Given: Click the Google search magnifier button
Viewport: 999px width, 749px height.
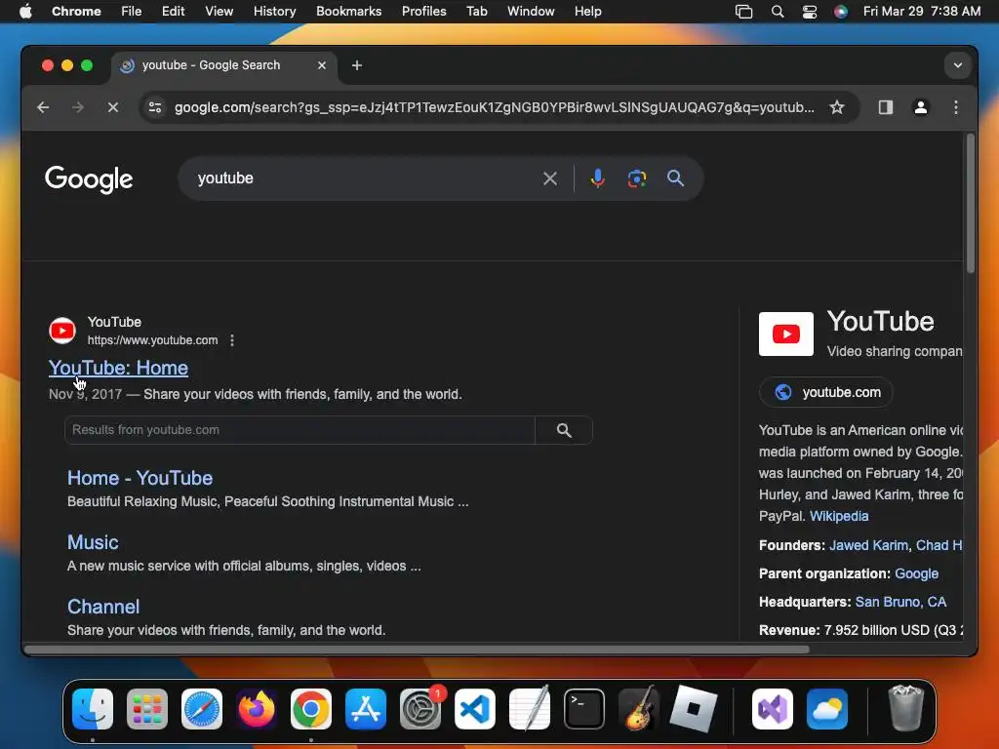Looking at the screenshot, I should click(x=675, y=178).
